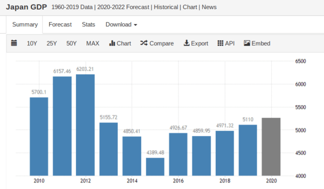The image size is (324, 189).
Task: Click the 5000 y-axis value
Action: point(300,130)
